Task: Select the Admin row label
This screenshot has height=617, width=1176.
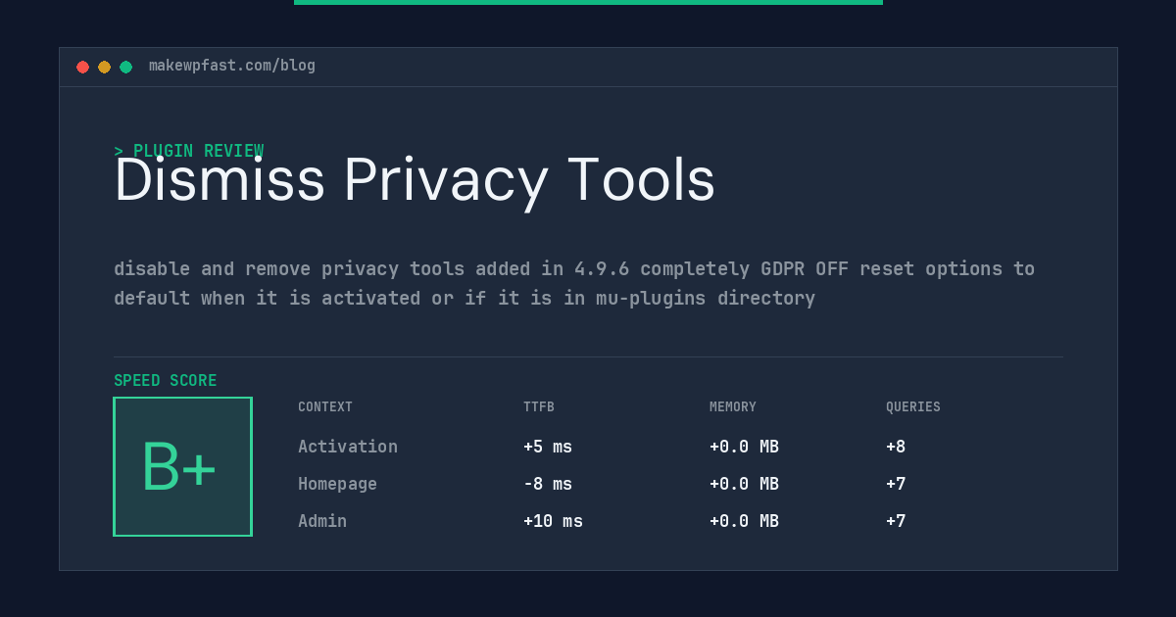Action: pyautogui.click(x=322, y=521)
